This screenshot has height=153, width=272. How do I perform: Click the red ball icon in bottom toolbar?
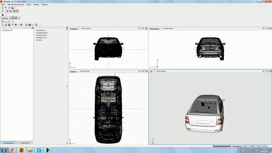click(x=26, y=25)
